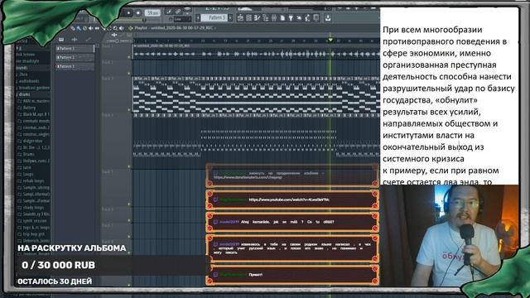
Task: Open the Pattern 3 selector dropdown
Action: point(214,17)
